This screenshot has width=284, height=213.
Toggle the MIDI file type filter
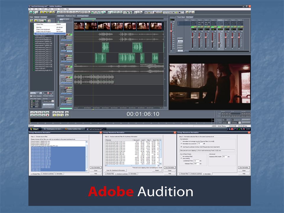32,107
